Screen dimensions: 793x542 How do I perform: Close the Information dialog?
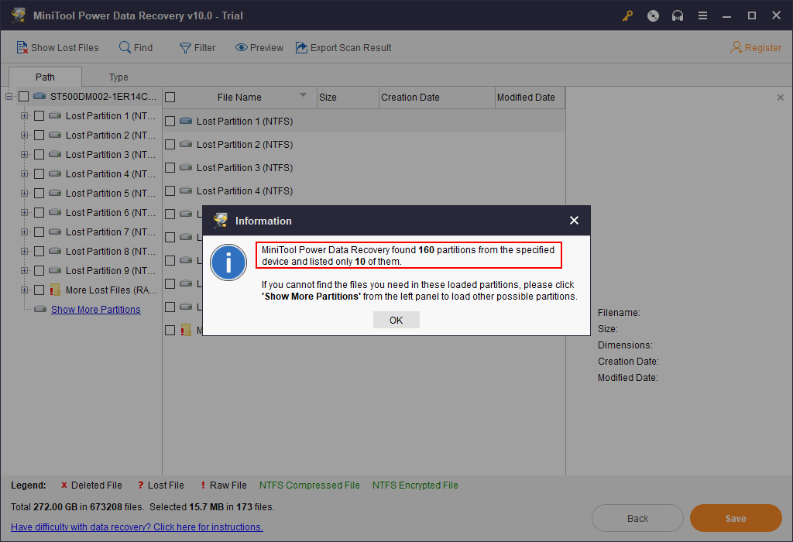point(574,221)
